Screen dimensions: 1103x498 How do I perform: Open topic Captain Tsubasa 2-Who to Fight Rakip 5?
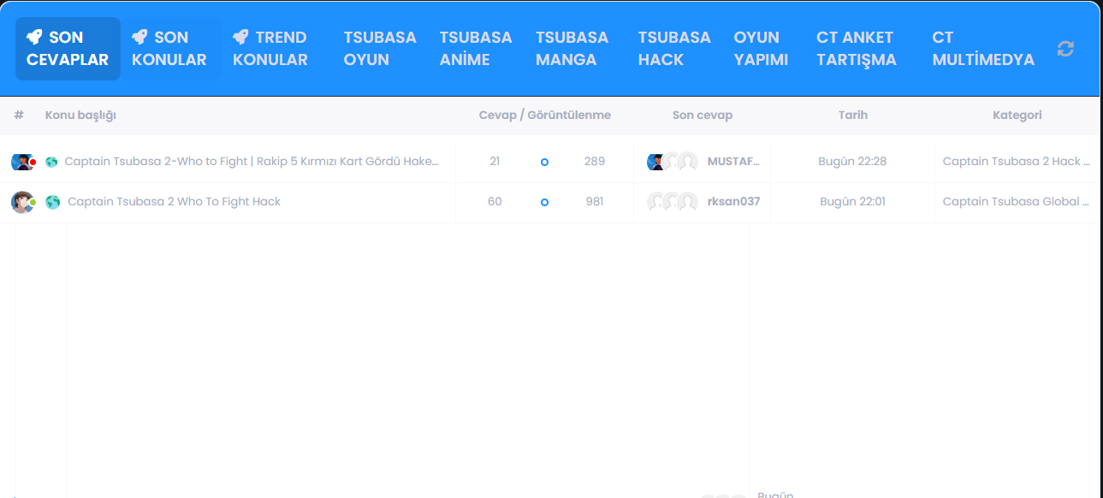point(252,161)
